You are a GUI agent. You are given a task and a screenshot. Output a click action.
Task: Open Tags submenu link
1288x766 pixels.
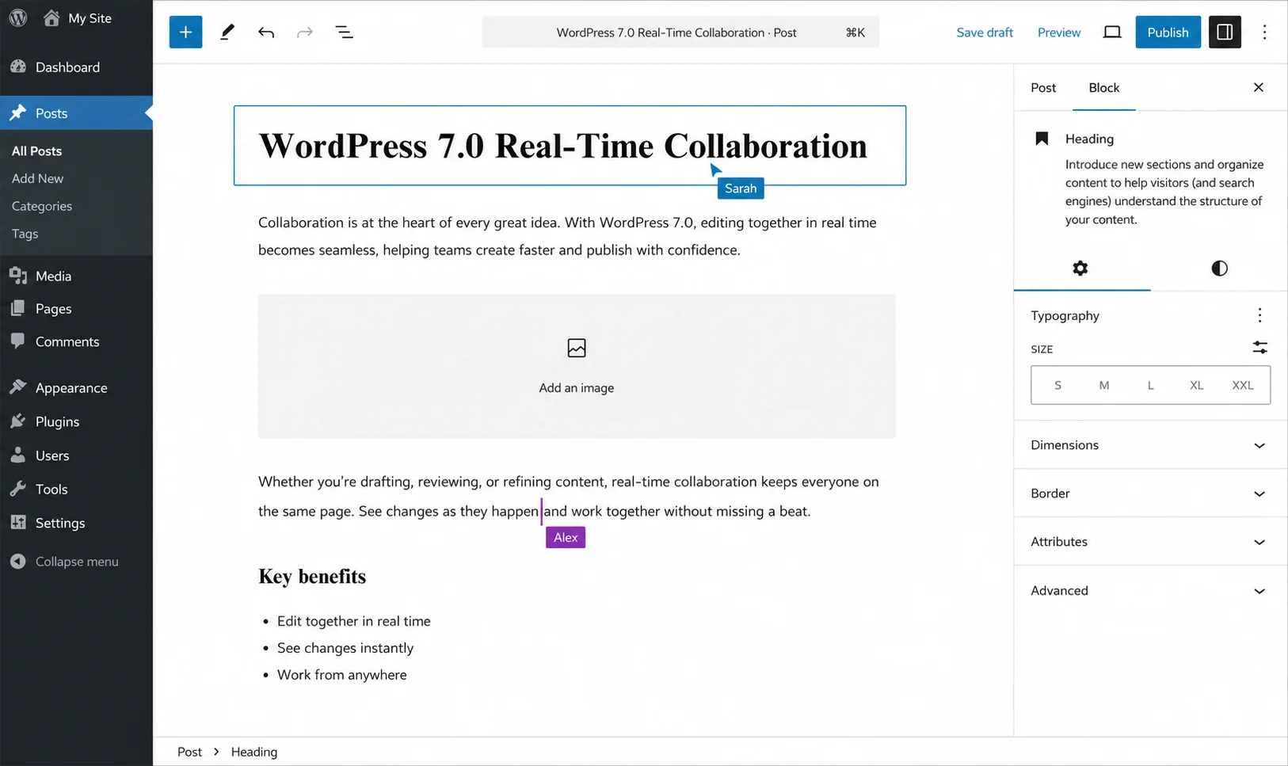[x=25, y=234]
